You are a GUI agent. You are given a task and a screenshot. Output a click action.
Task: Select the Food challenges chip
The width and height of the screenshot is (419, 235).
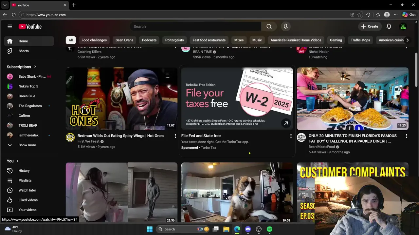[94, 40]
